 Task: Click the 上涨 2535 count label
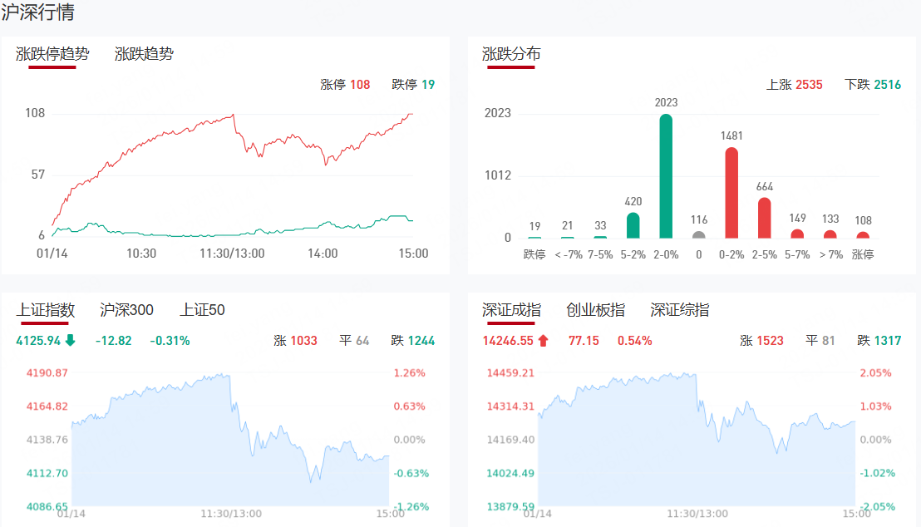point(794,84)
